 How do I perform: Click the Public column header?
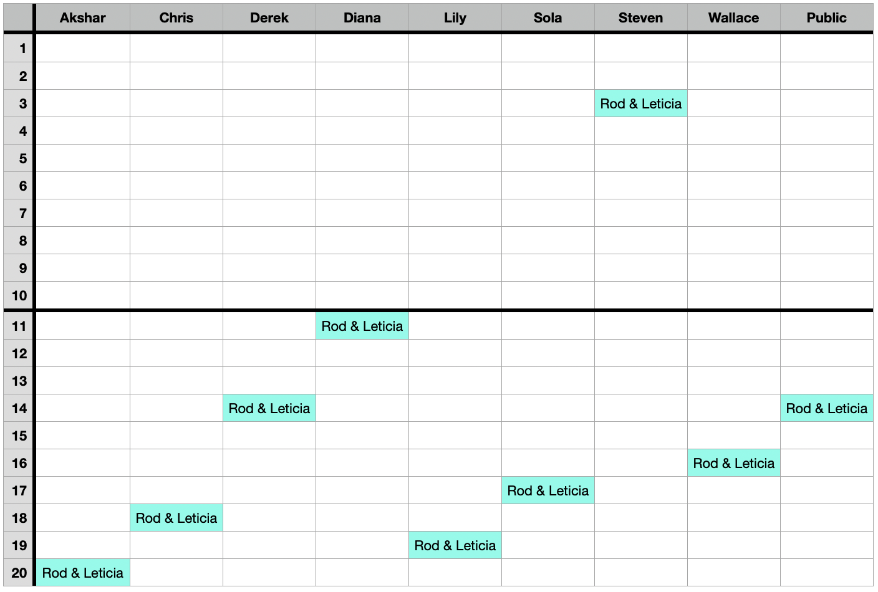[x=827, y=18]
